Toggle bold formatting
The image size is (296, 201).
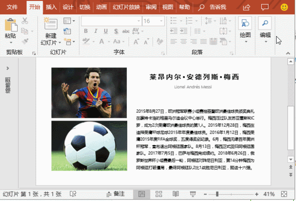86,31
